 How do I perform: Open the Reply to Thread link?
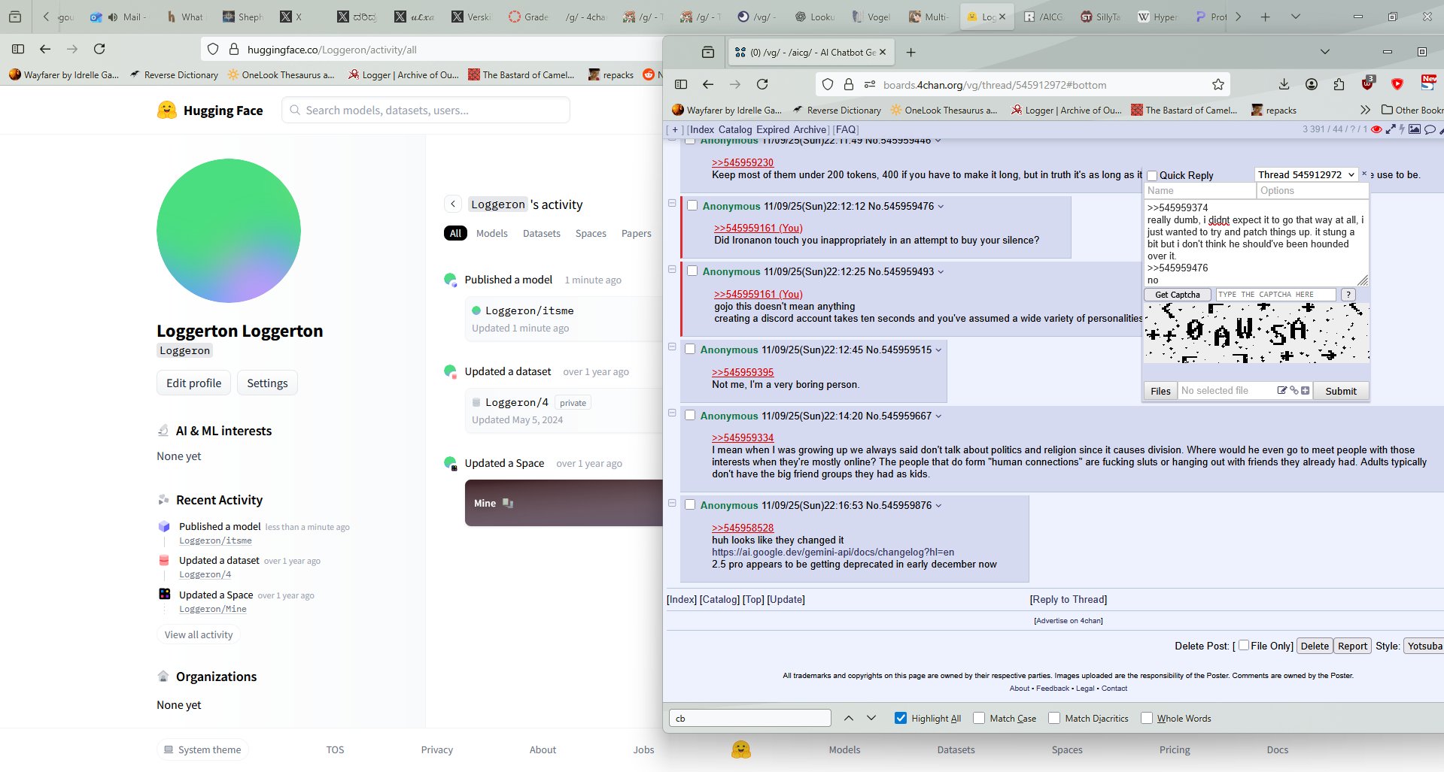point(1069,599)
